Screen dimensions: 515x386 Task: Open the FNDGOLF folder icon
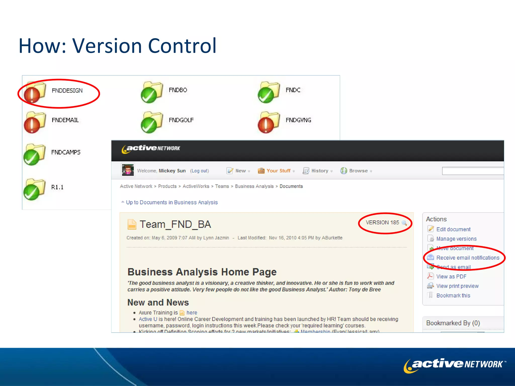[152, 122]
